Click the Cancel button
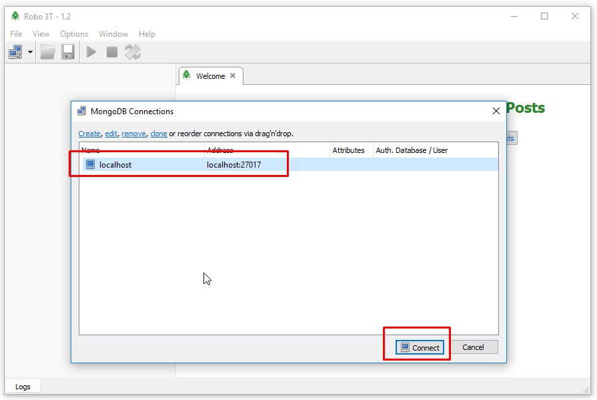The image size is (597, 400). 473,347
